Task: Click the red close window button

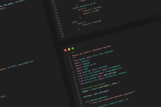Action: point(65,50)
